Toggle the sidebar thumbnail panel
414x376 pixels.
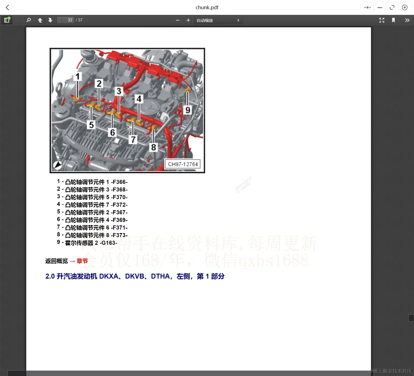point(7,20)
